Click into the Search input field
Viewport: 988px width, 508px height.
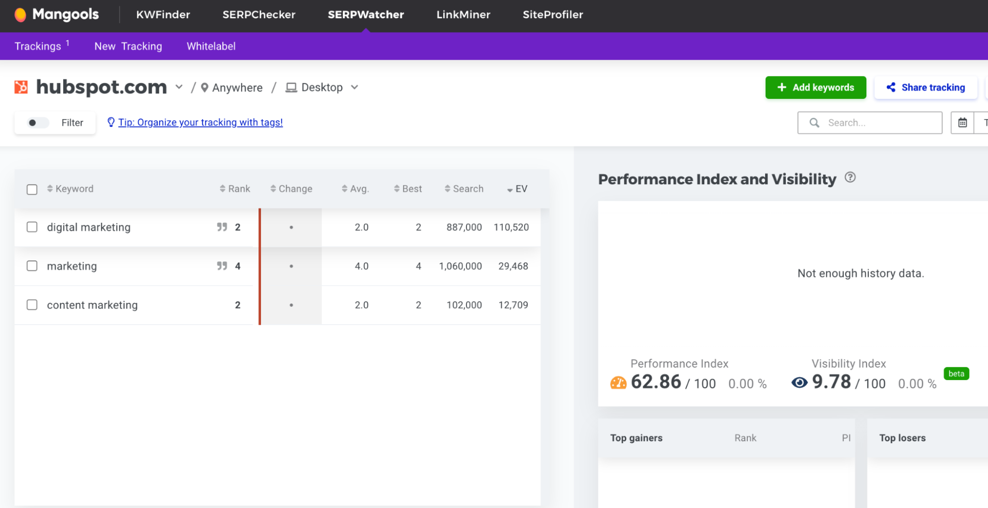click(870, 123)
